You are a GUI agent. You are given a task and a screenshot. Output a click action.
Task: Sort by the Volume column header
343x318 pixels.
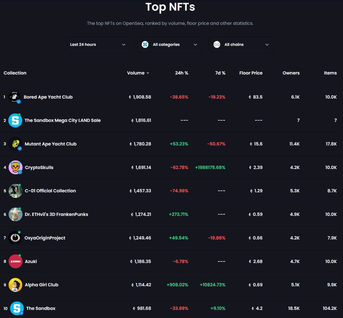click(138, 73)
